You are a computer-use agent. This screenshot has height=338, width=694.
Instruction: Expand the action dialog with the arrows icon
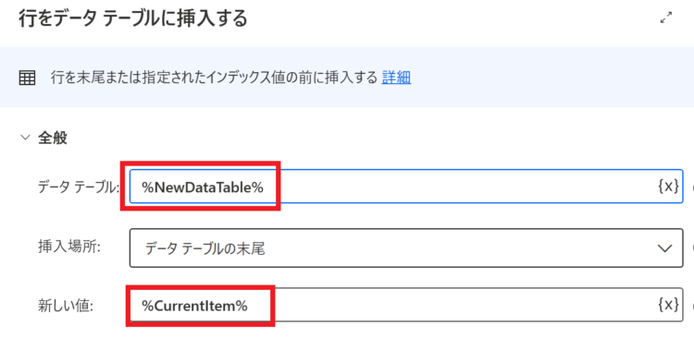(x=665, y=18)
